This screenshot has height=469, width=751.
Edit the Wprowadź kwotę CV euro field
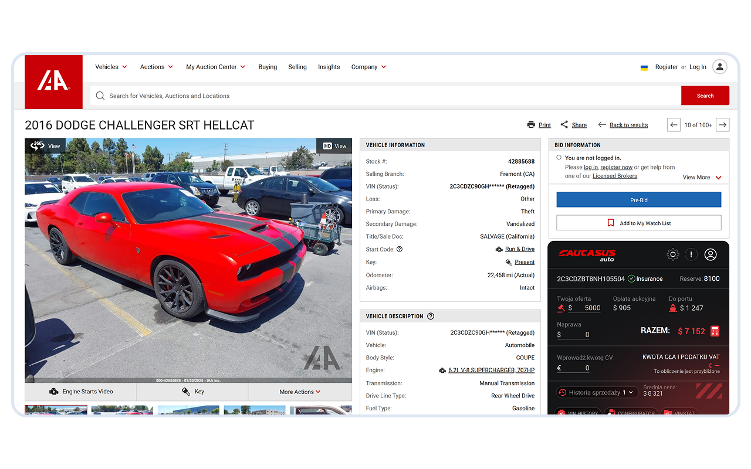point(573,368)
